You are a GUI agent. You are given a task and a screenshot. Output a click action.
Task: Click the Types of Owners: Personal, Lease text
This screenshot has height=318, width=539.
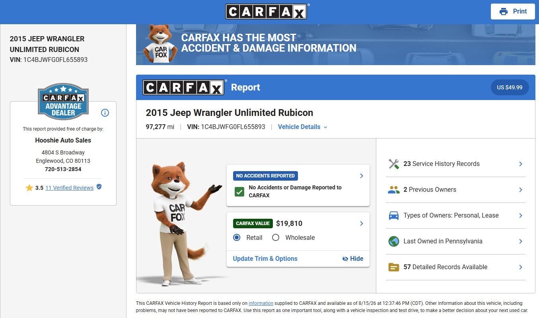coord(451,216)
